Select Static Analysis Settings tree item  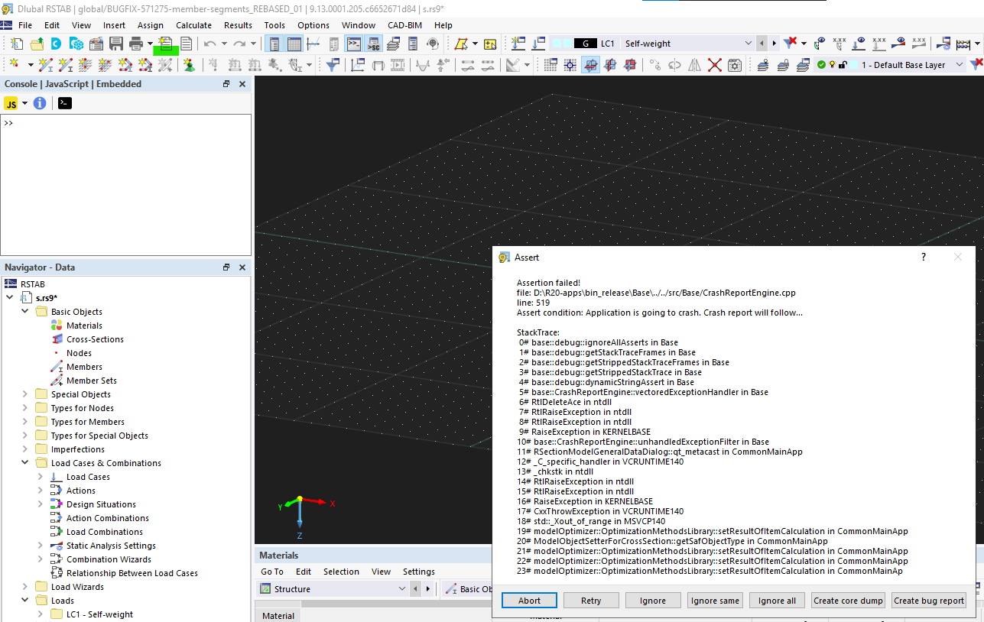111,546
